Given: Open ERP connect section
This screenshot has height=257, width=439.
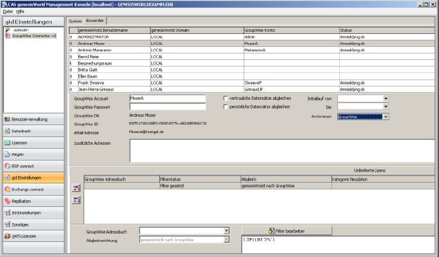Looking at the screenshot, I should click(33, 166).
